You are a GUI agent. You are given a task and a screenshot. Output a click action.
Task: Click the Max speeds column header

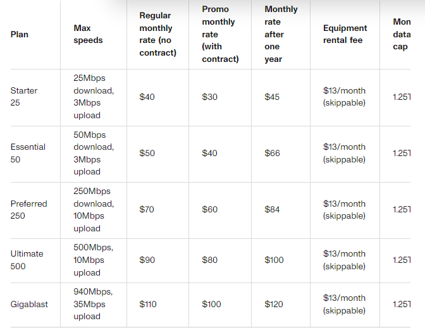[88, 34]
